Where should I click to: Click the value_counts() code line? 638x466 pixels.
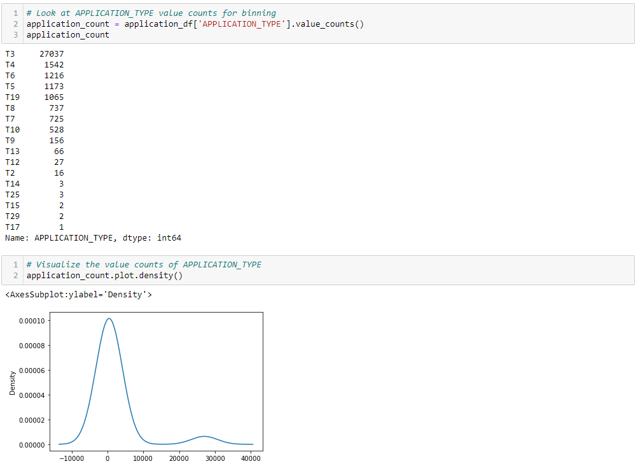tap(195, 24)
